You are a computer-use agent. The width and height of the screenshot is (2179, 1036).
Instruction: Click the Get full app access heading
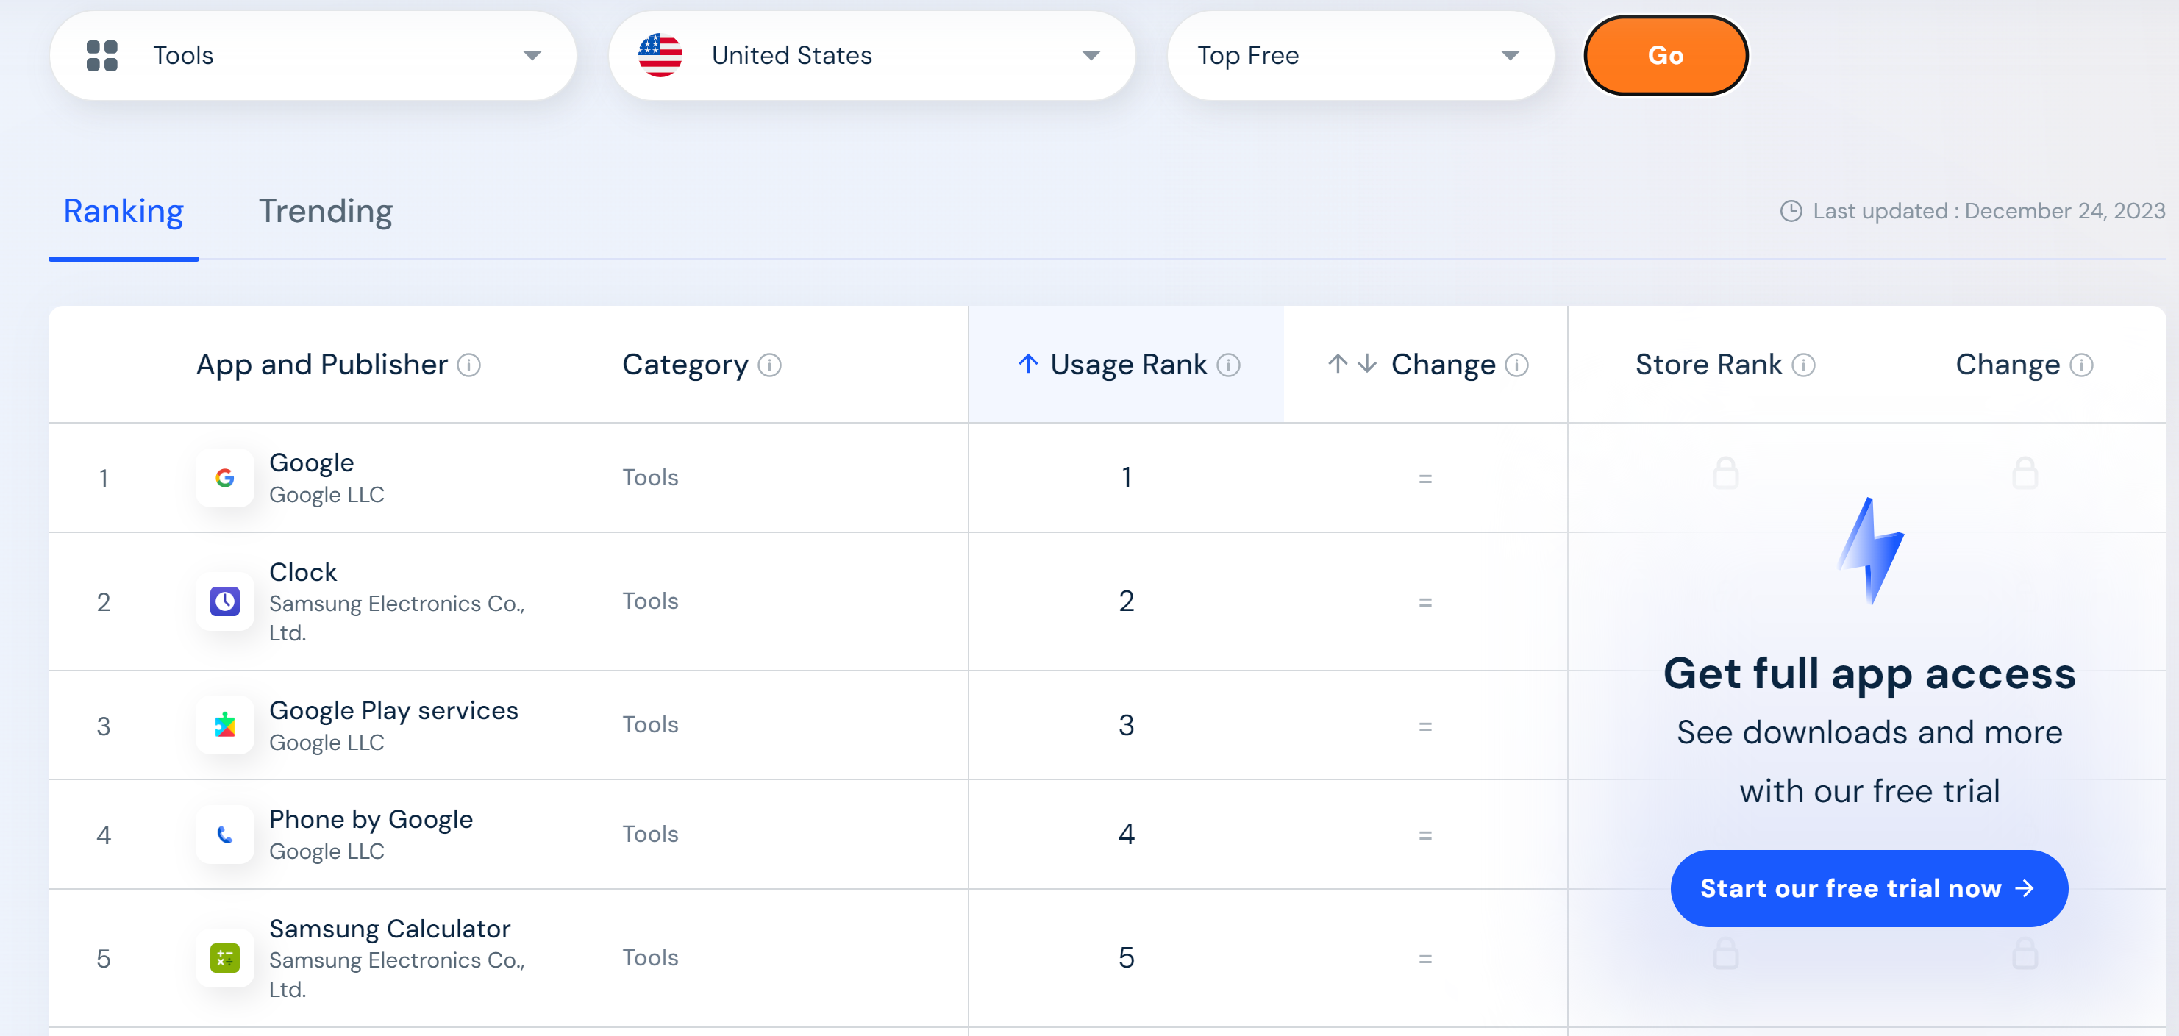[1869, 674]
